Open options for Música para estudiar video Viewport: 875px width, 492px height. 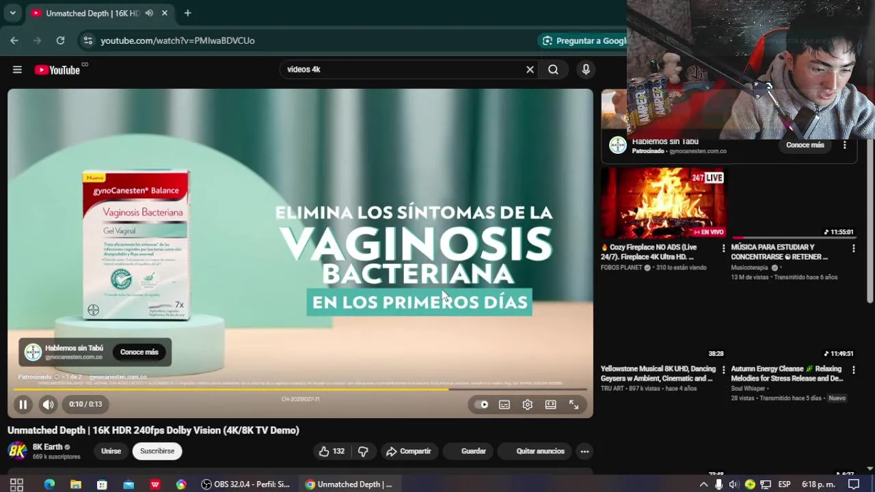point(853,249)
